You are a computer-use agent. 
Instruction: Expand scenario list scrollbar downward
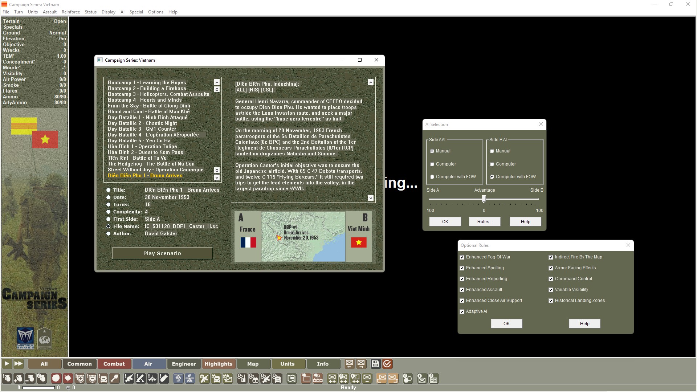click(217, 177)
